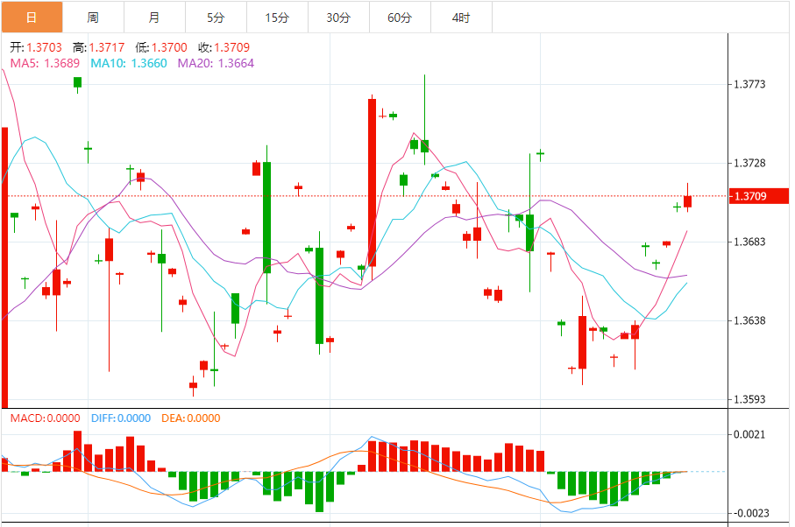Click the MA5: 1.3689 legend label
Screen dimensions: 795x527
(x=45, y=63)
